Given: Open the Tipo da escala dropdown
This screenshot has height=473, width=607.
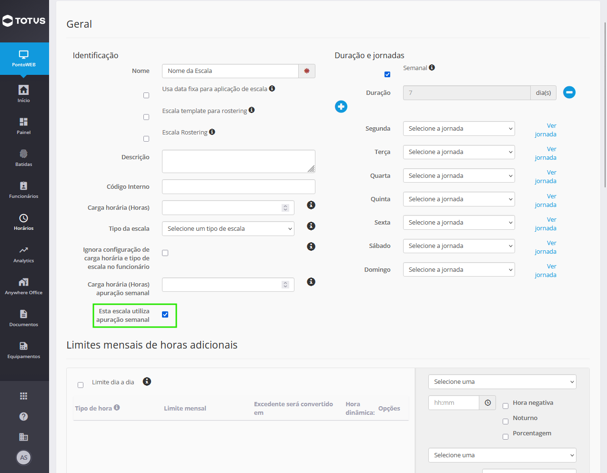Looking at the screenshot, I should pyautogui.click(x=228, y=229).
